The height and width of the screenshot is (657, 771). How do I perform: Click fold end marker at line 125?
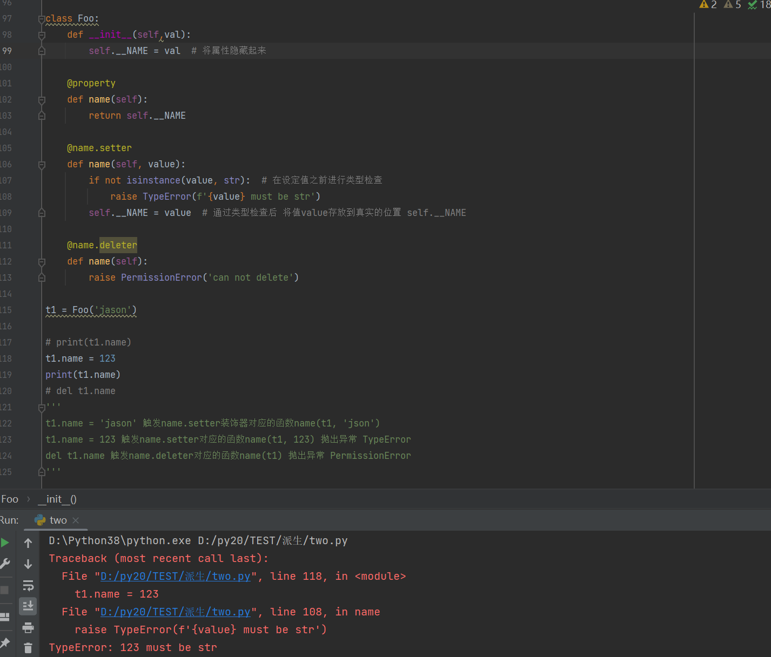[42, 471]
